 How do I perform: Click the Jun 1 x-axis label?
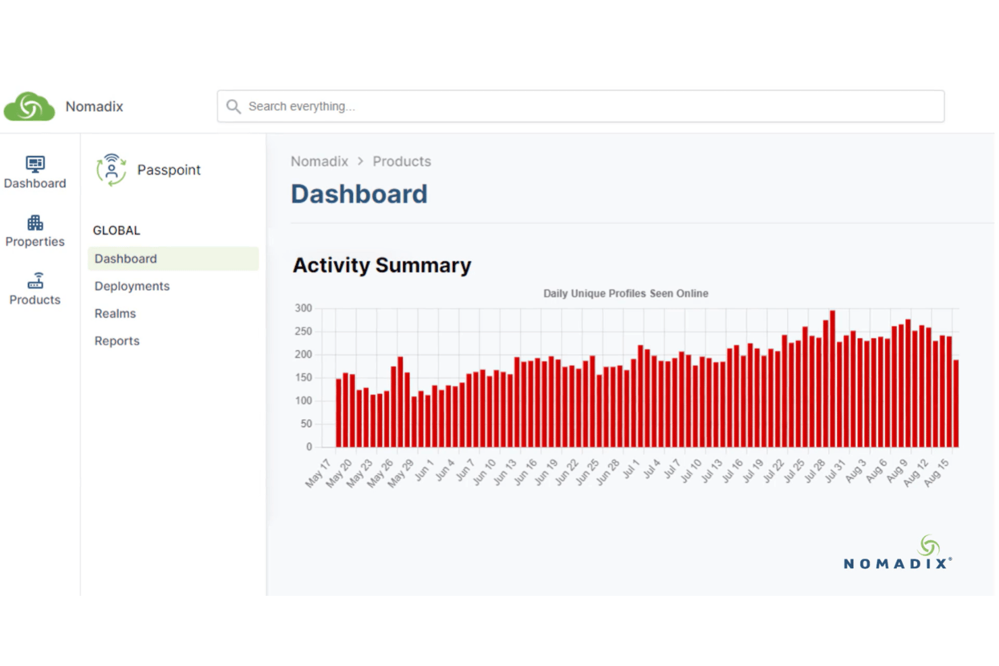(x=424, y=470)
